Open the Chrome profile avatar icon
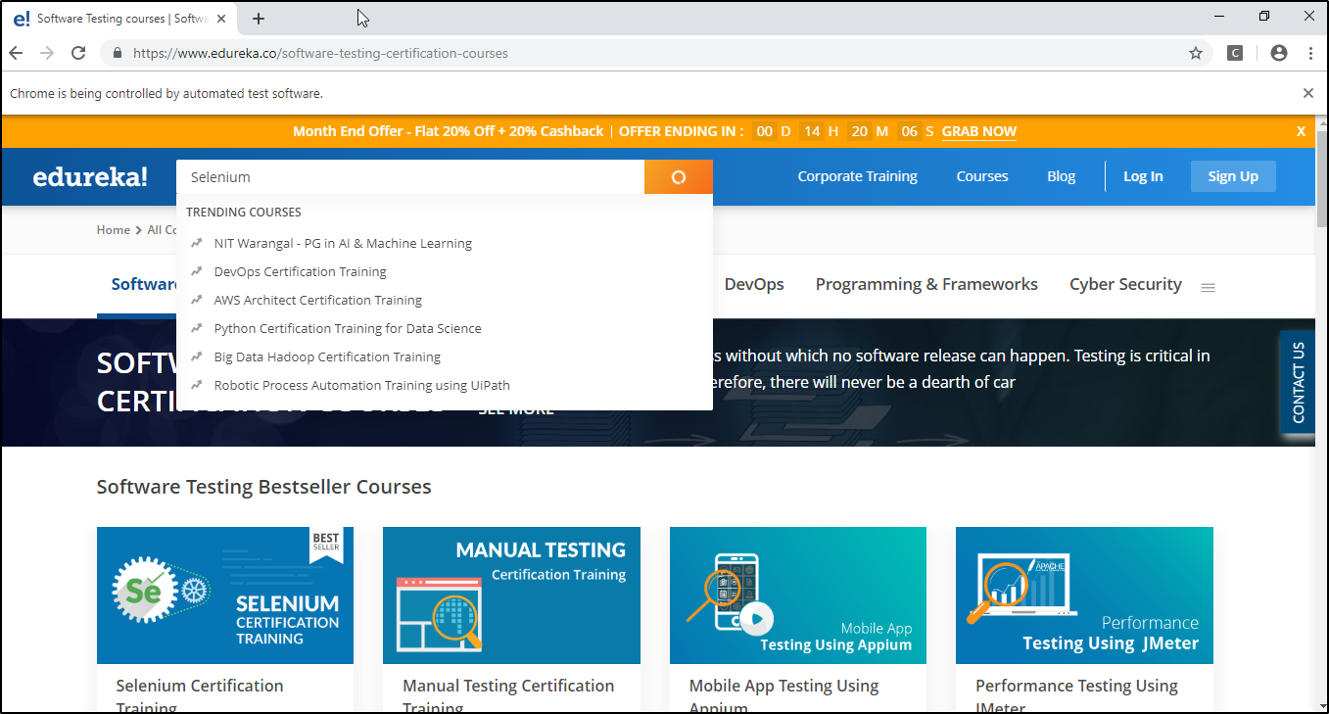 pos(1278,53)
